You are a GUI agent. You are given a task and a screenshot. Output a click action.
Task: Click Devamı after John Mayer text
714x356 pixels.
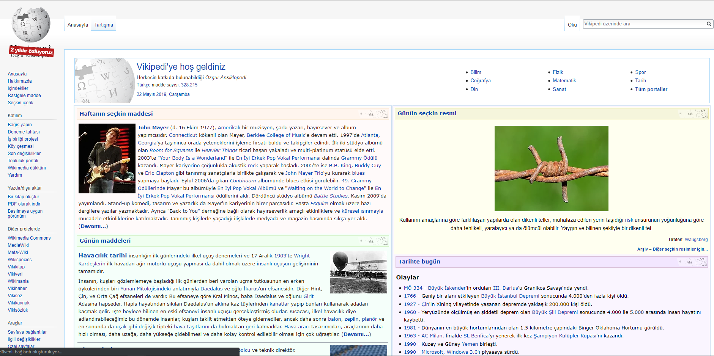pos(93,226)
